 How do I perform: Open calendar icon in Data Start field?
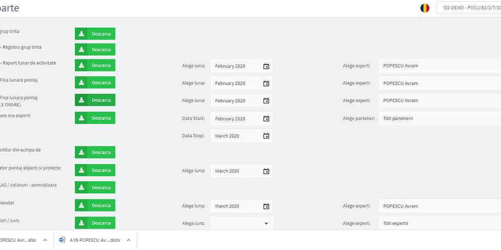266,118
